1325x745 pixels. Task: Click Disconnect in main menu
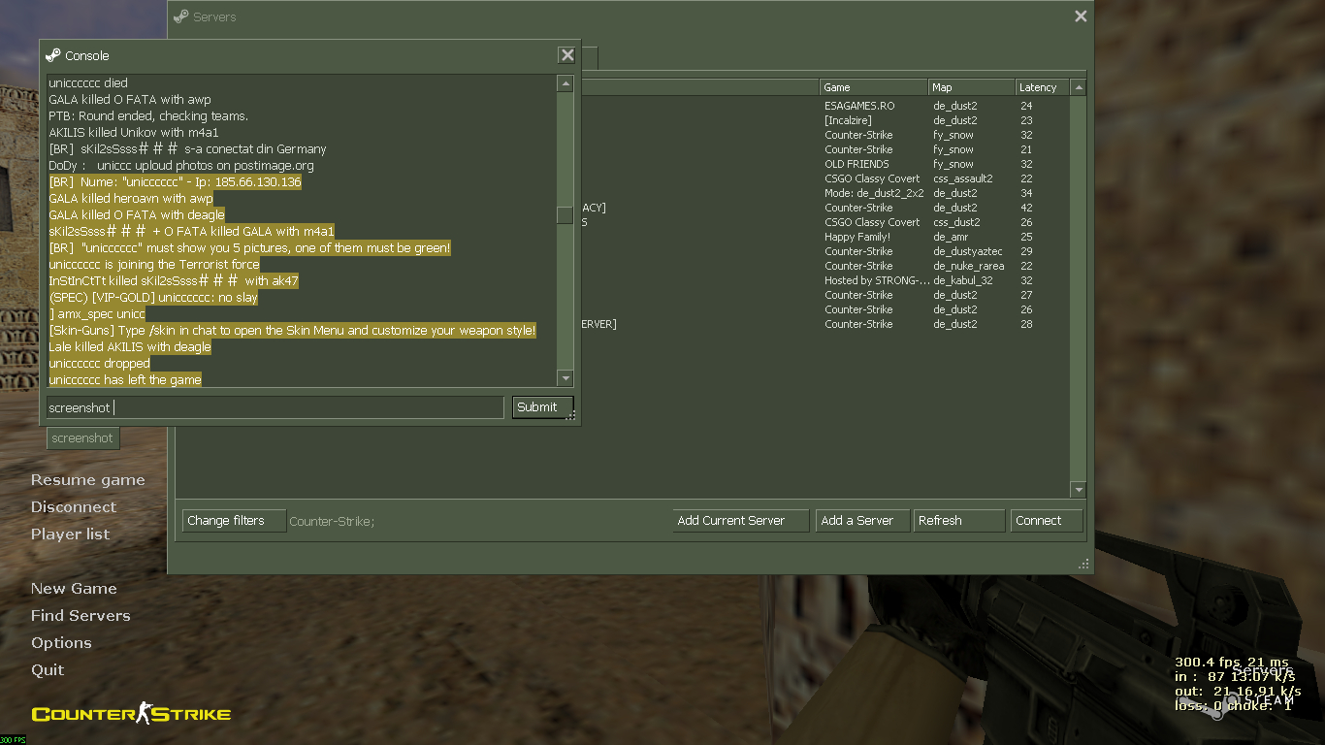tap(73, 507)
